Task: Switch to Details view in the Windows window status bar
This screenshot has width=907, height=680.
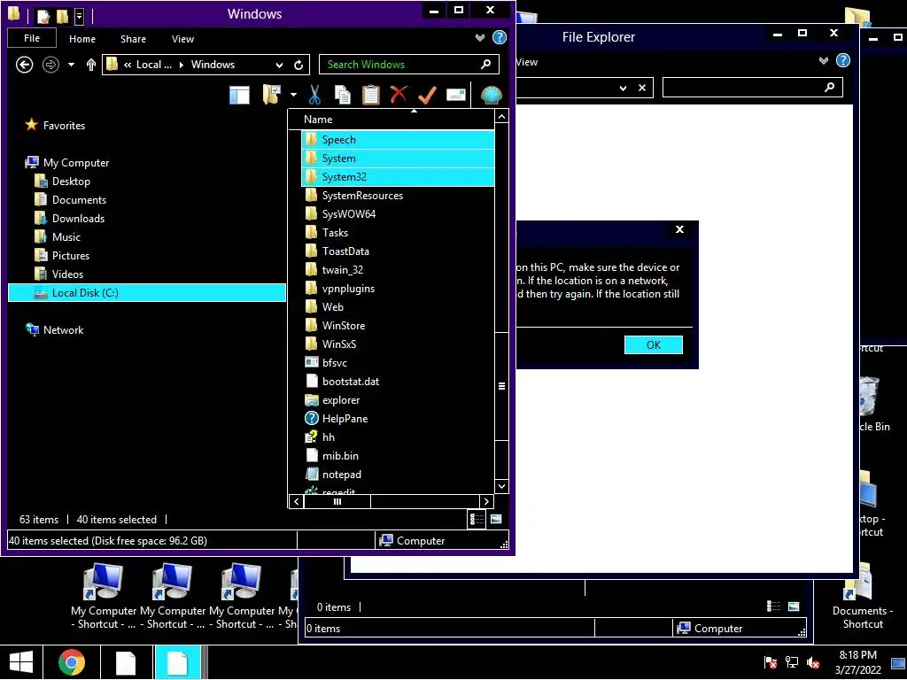Action: [x=477, y=519]
